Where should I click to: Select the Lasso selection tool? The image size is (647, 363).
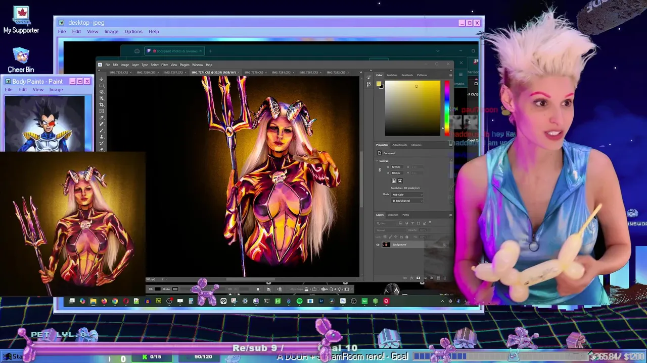point(102,92)
